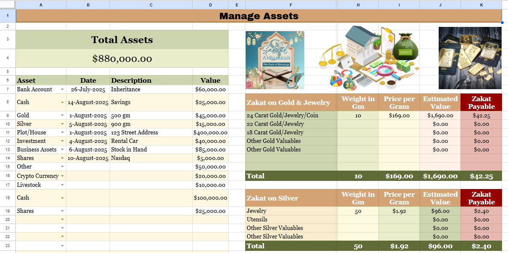Click the Manage Assets title banner

pos(258,16)
